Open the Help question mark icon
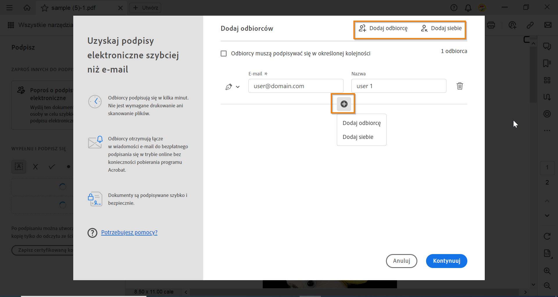Screen dimensions: 558x297 click(454, 8)
